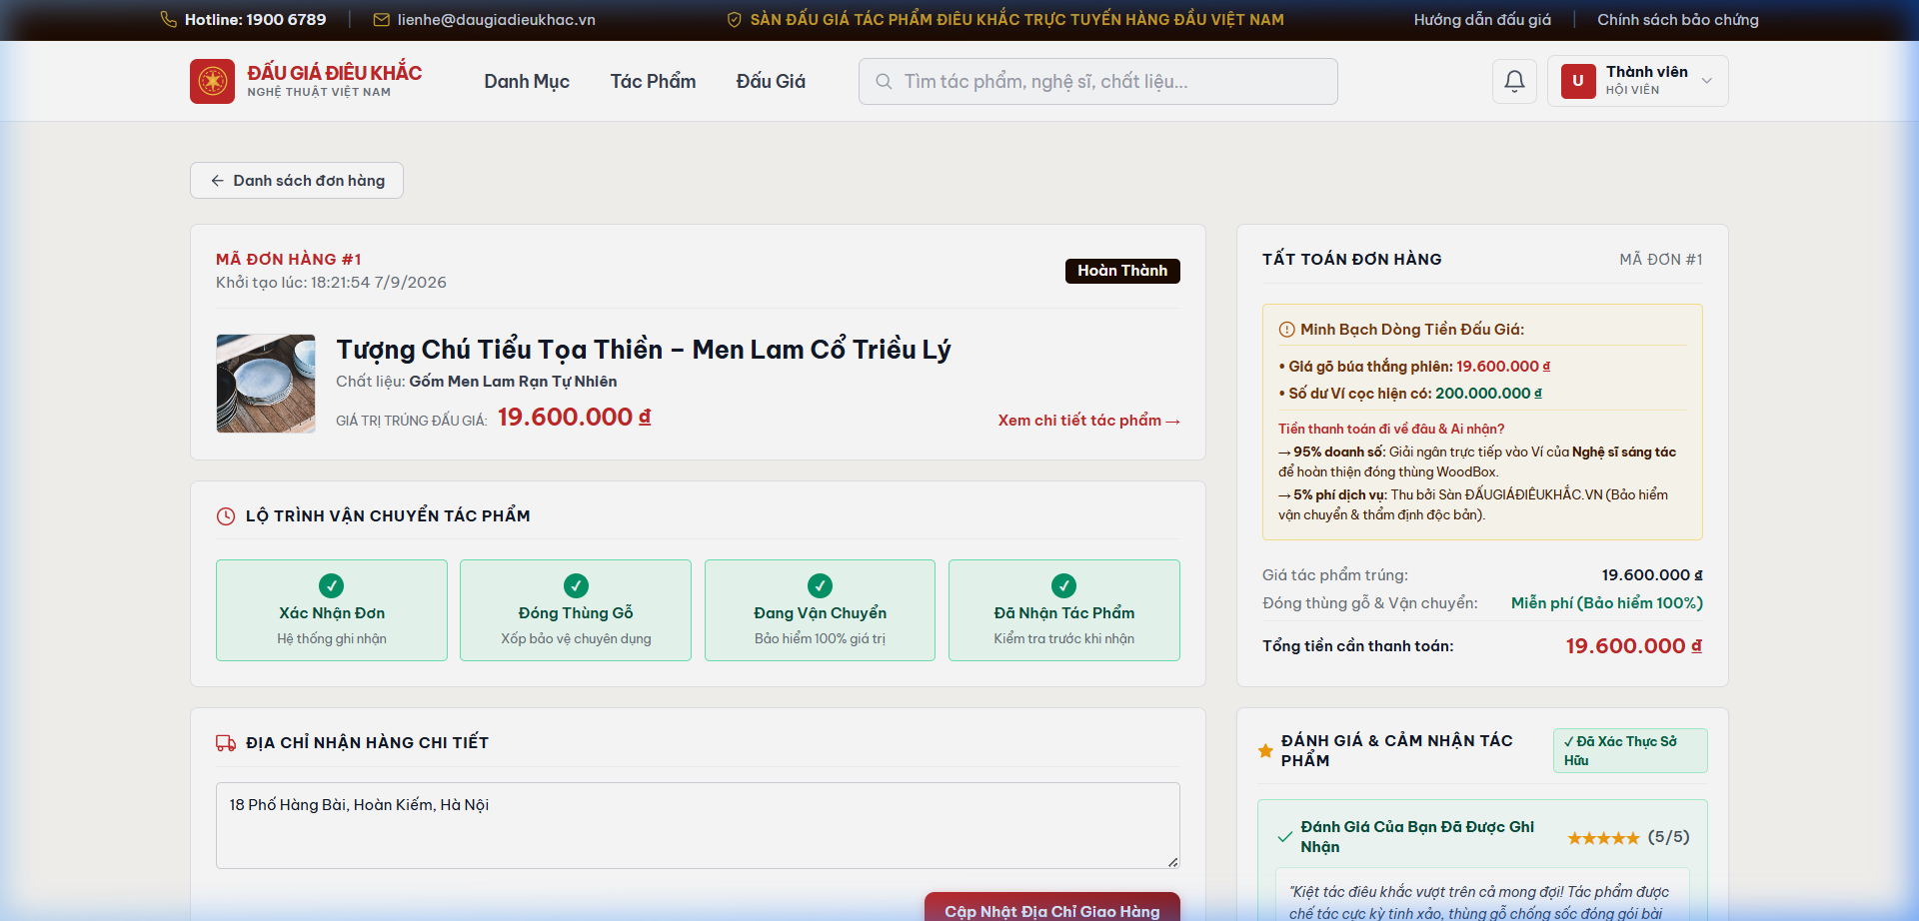Open Xem chi tiết tác phẩm link
Image resolution: width=1919 pixels, height=921 pixels.
[x=1088, y=421]
